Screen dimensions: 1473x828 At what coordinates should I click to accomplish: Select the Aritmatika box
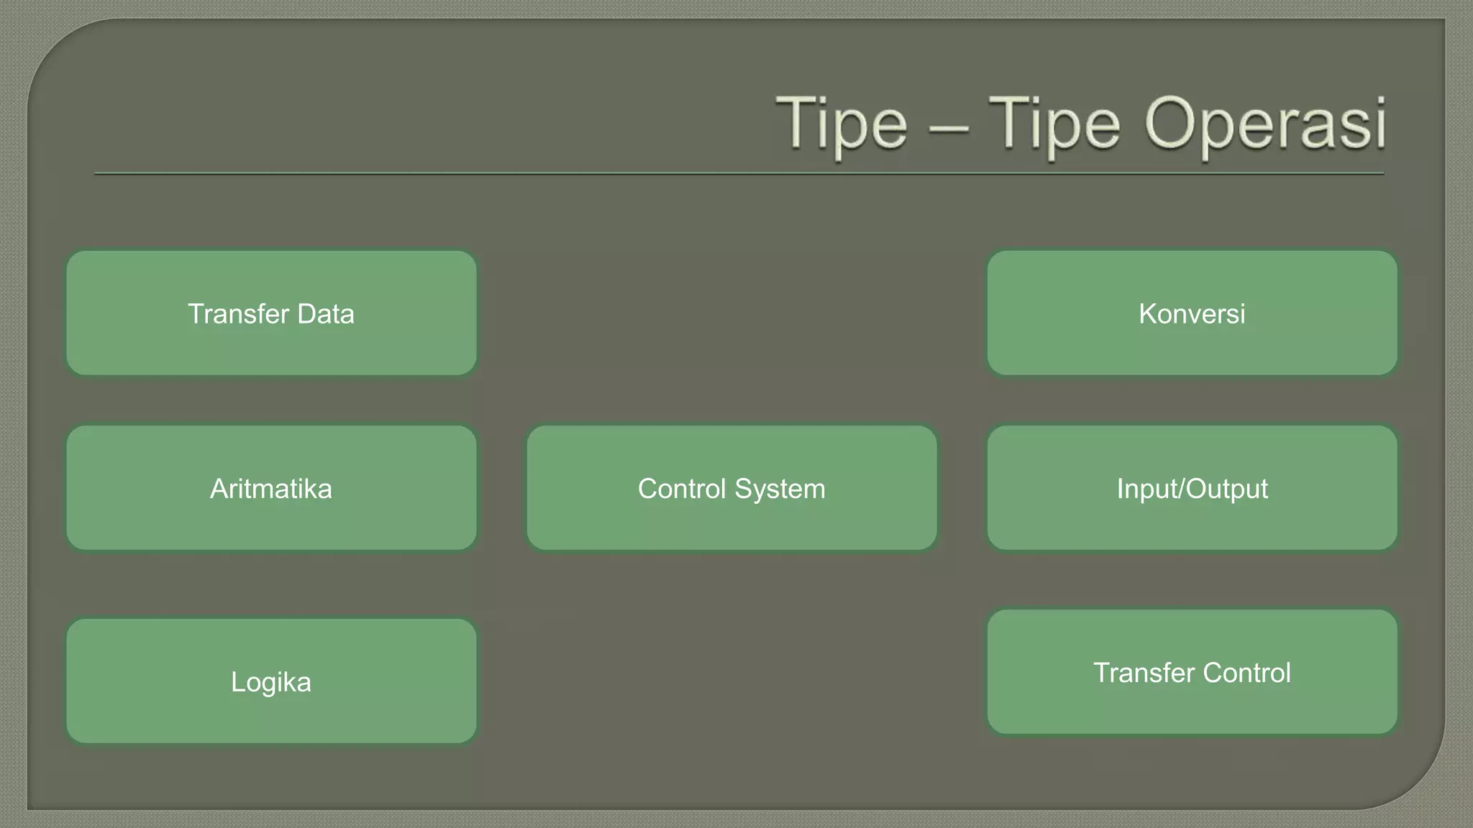coord(271,488)
